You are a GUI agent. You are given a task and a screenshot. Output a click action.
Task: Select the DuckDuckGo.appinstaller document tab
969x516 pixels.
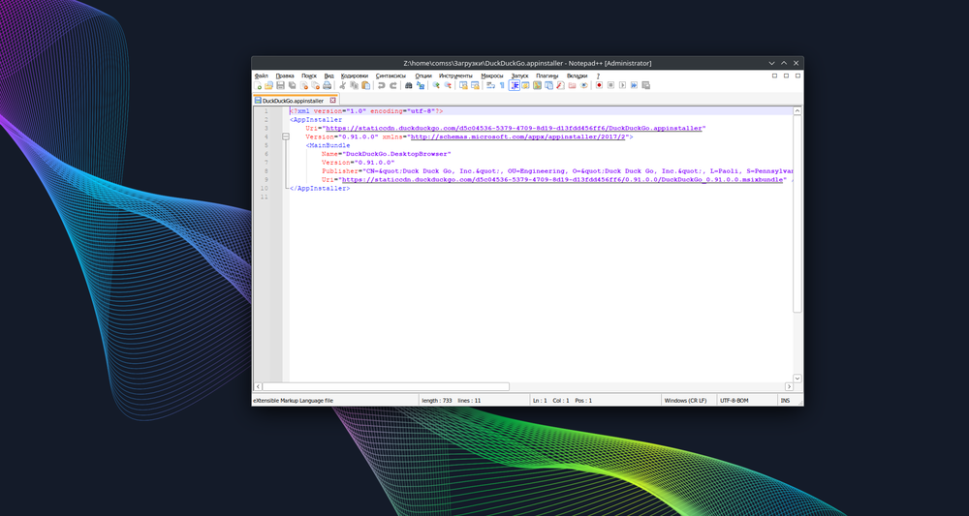pos(292,100)
